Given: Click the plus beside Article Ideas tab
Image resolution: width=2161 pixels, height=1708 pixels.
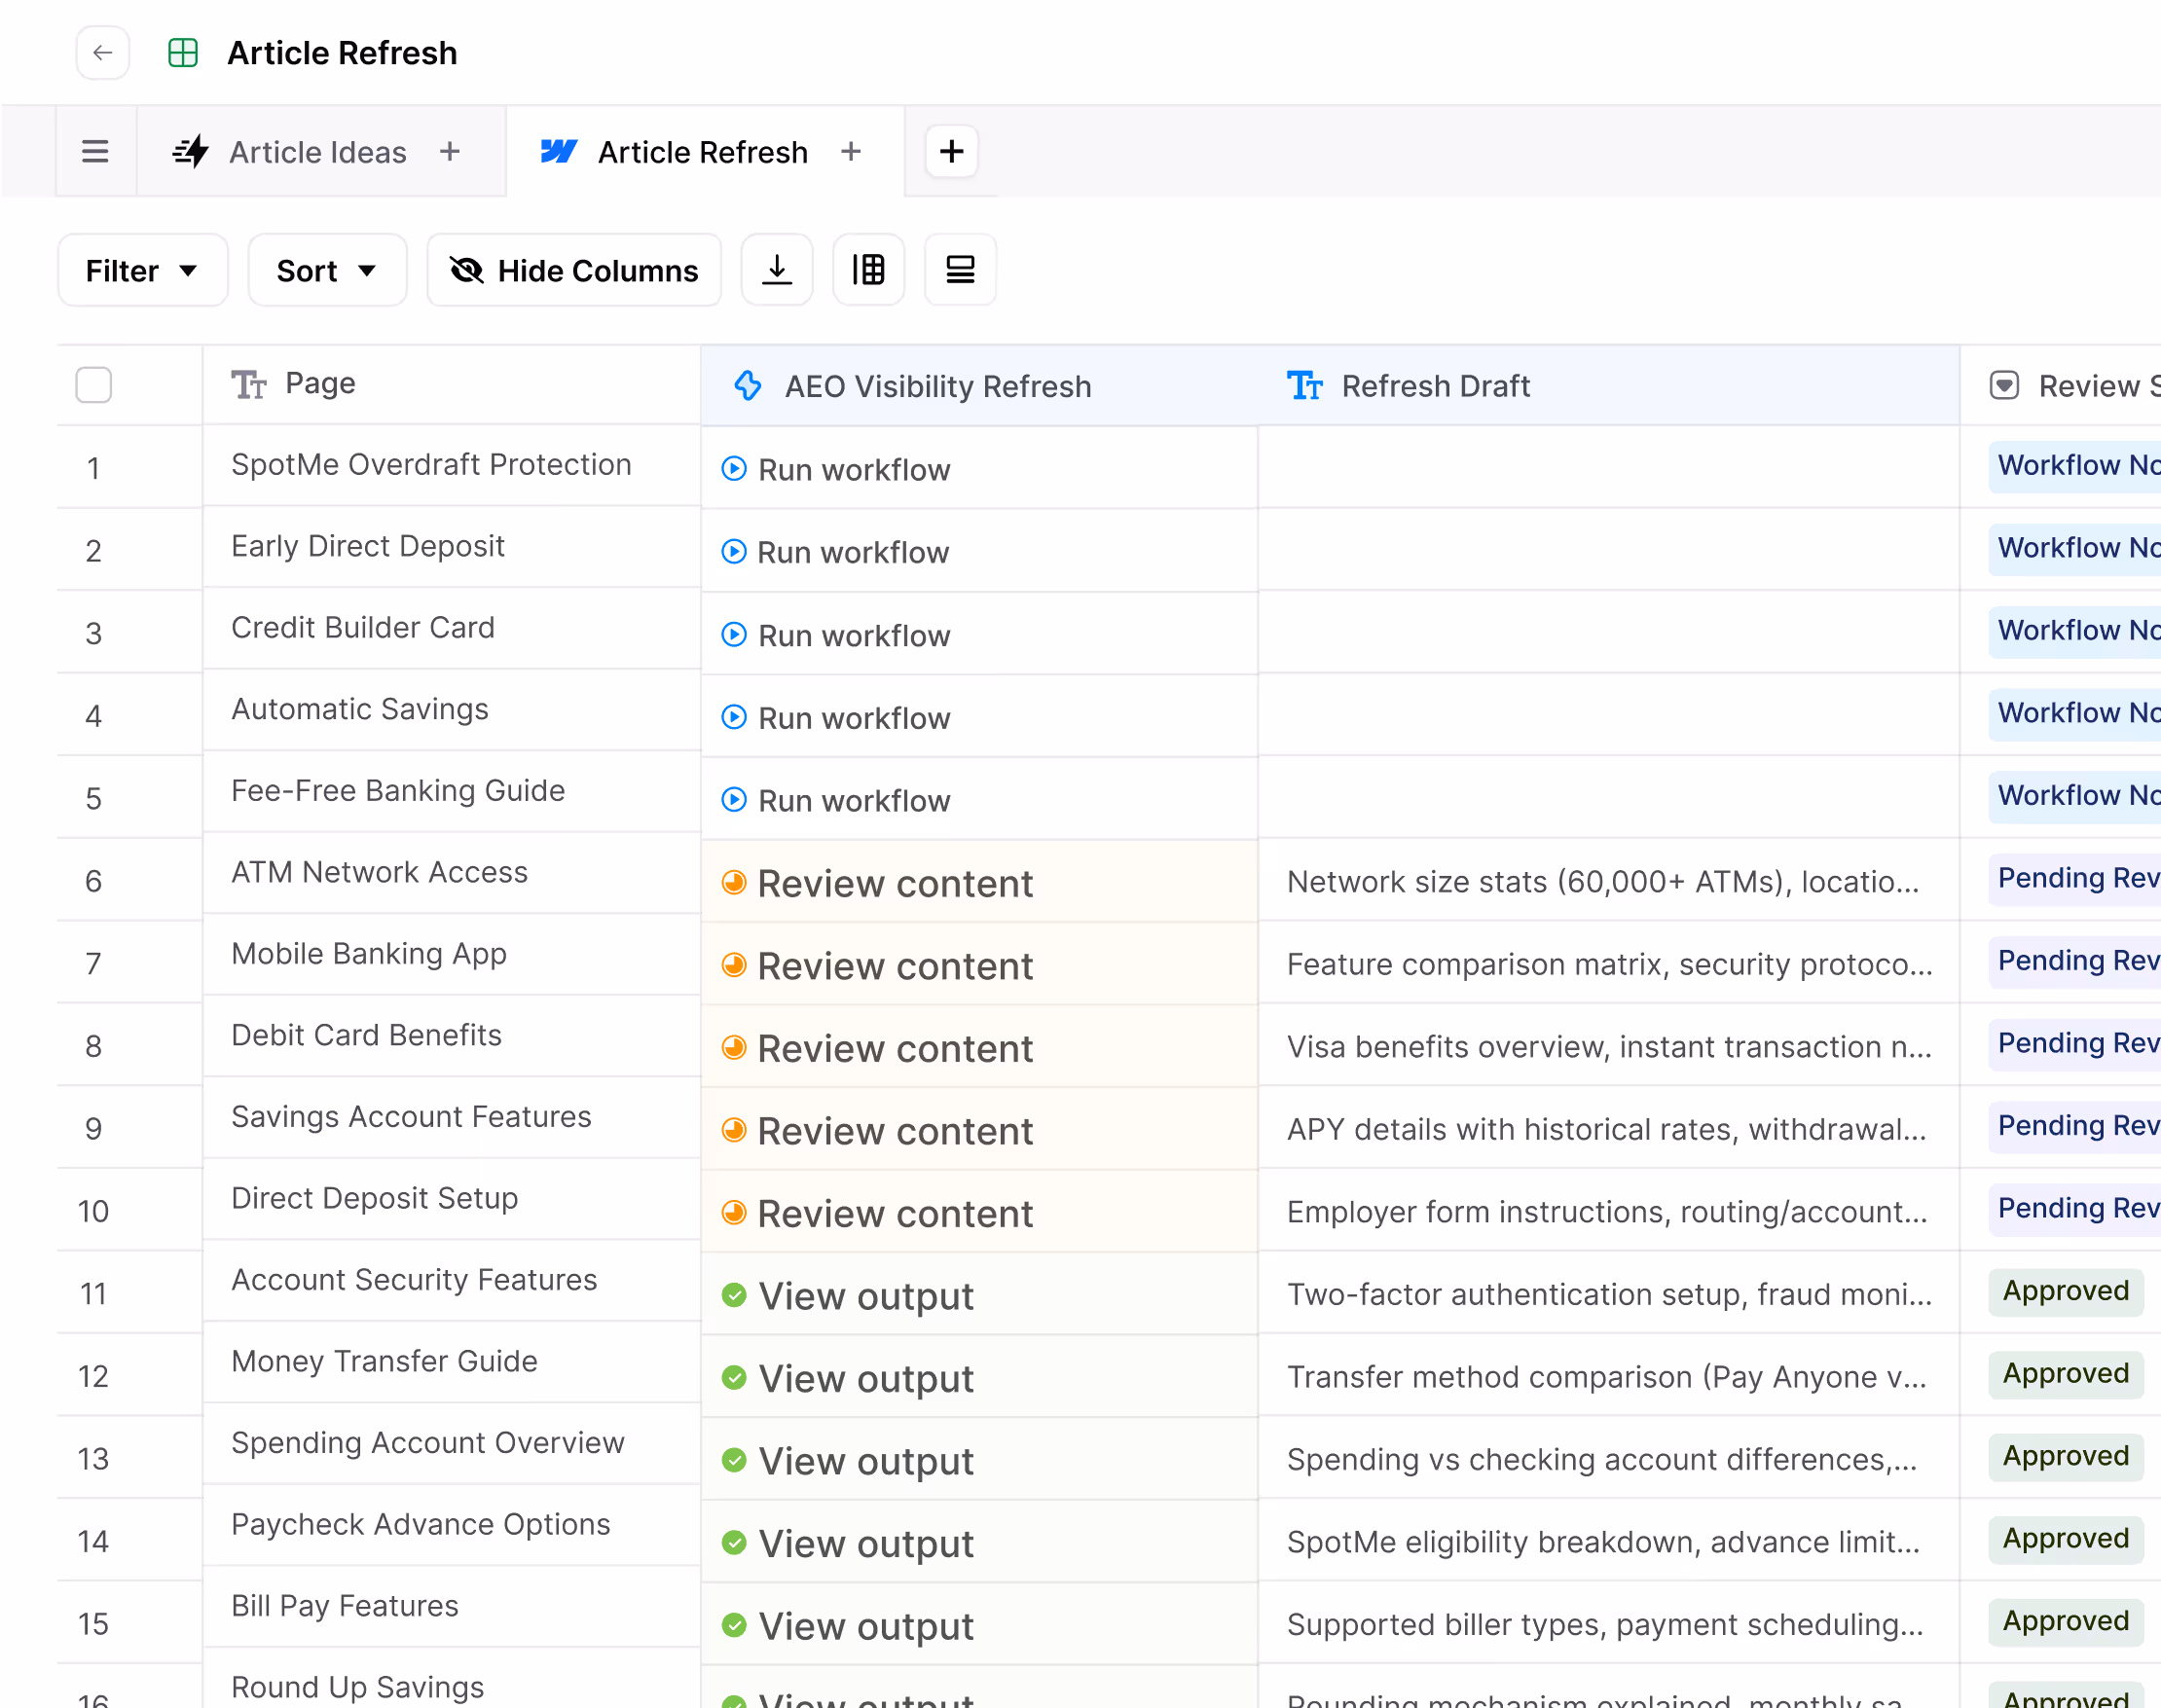Looking at the screenshot, I should [450, 152].
